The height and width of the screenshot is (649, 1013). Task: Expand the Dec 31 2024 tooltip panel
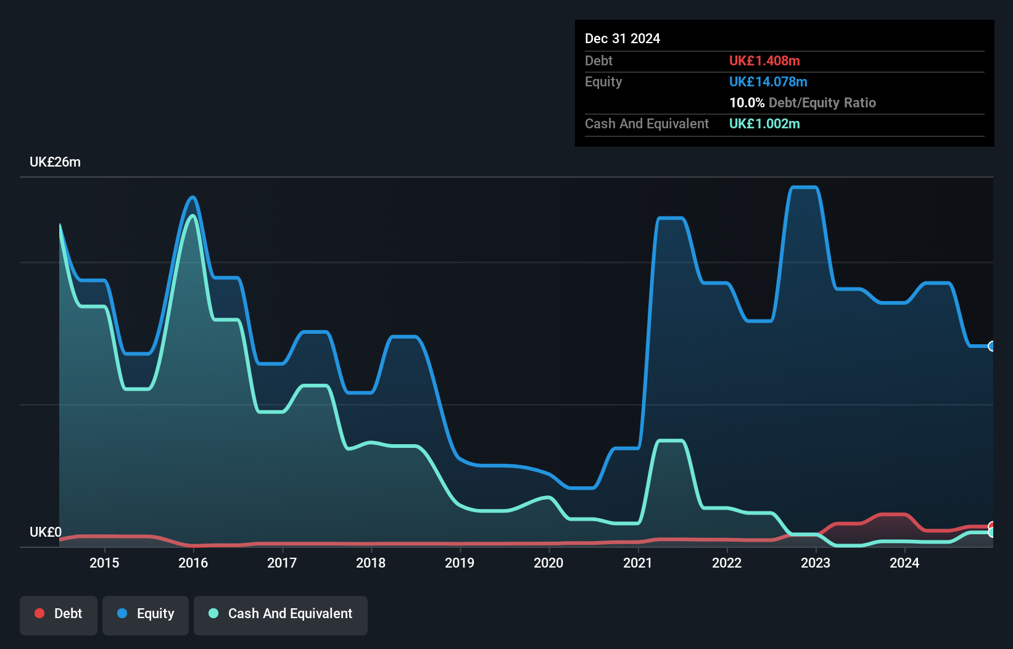pos(622,38)
